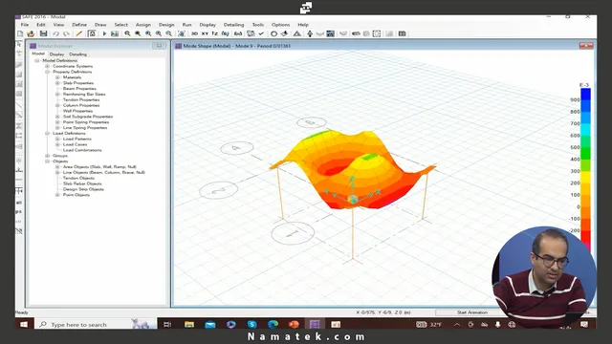612x344 pixels.
Task: Click the pencil draw tool icon
Action: pos(78,34)
